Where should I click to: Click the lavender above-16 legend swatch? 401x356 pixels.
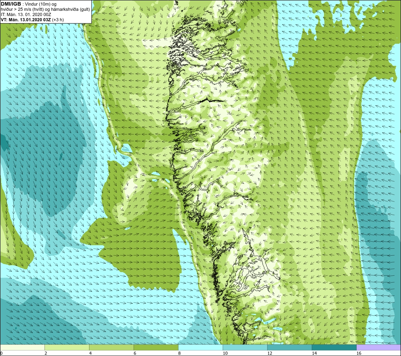379,347
